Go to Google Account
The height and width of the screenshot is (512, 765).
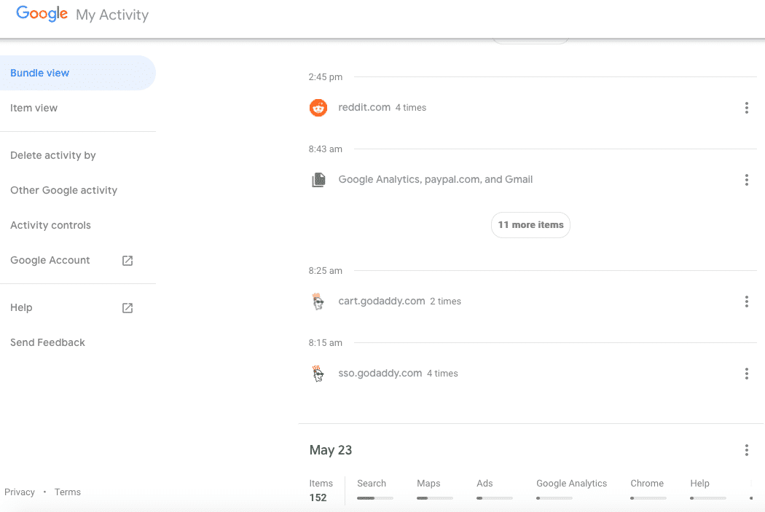(50, 261)
